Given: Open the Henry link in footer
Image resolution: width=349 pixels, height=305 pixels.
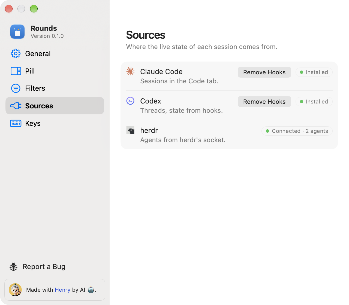Looking at the screenshot, I should (62, 290).
